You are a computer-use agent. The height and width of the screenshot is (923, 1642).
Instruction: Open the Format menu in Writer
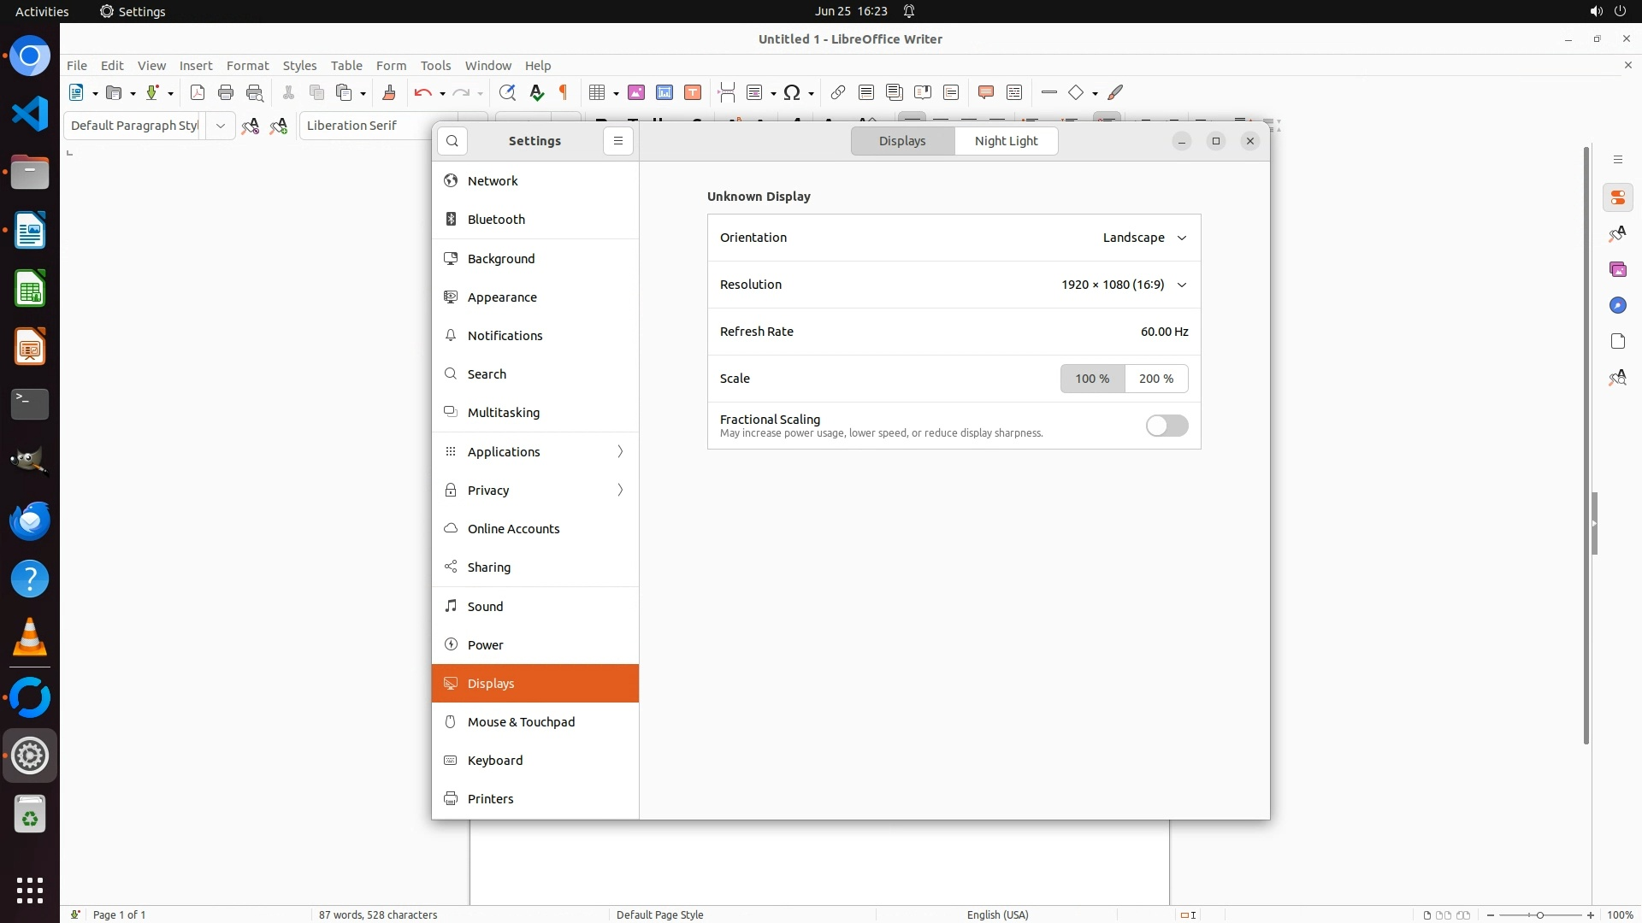click(x=247, y=66)
